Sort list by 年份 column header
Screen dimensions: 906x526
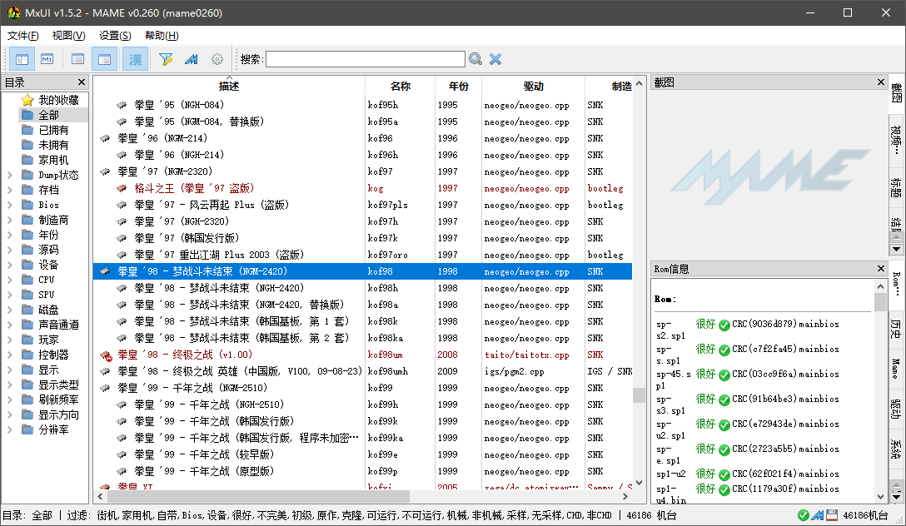click(x=458, y=86)
